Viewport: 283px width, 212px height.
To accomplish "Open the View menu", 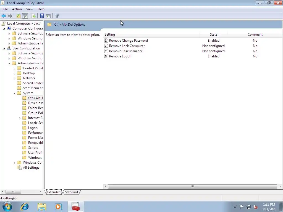I will [x=30, y=9].
